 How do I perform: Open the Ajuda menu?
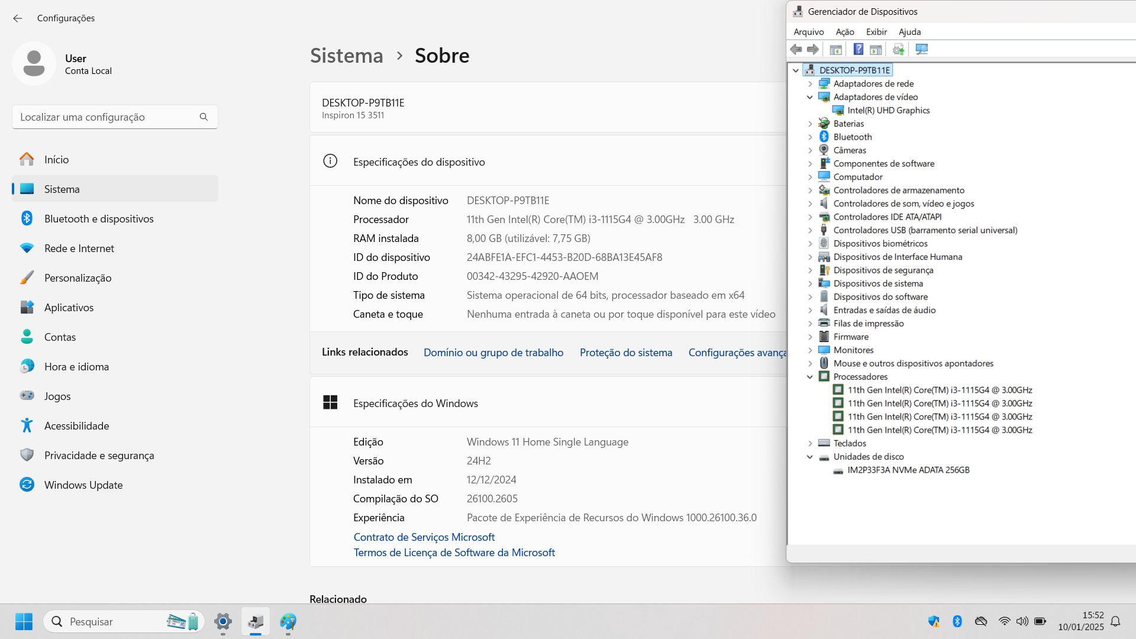click(x=910, y=32)
